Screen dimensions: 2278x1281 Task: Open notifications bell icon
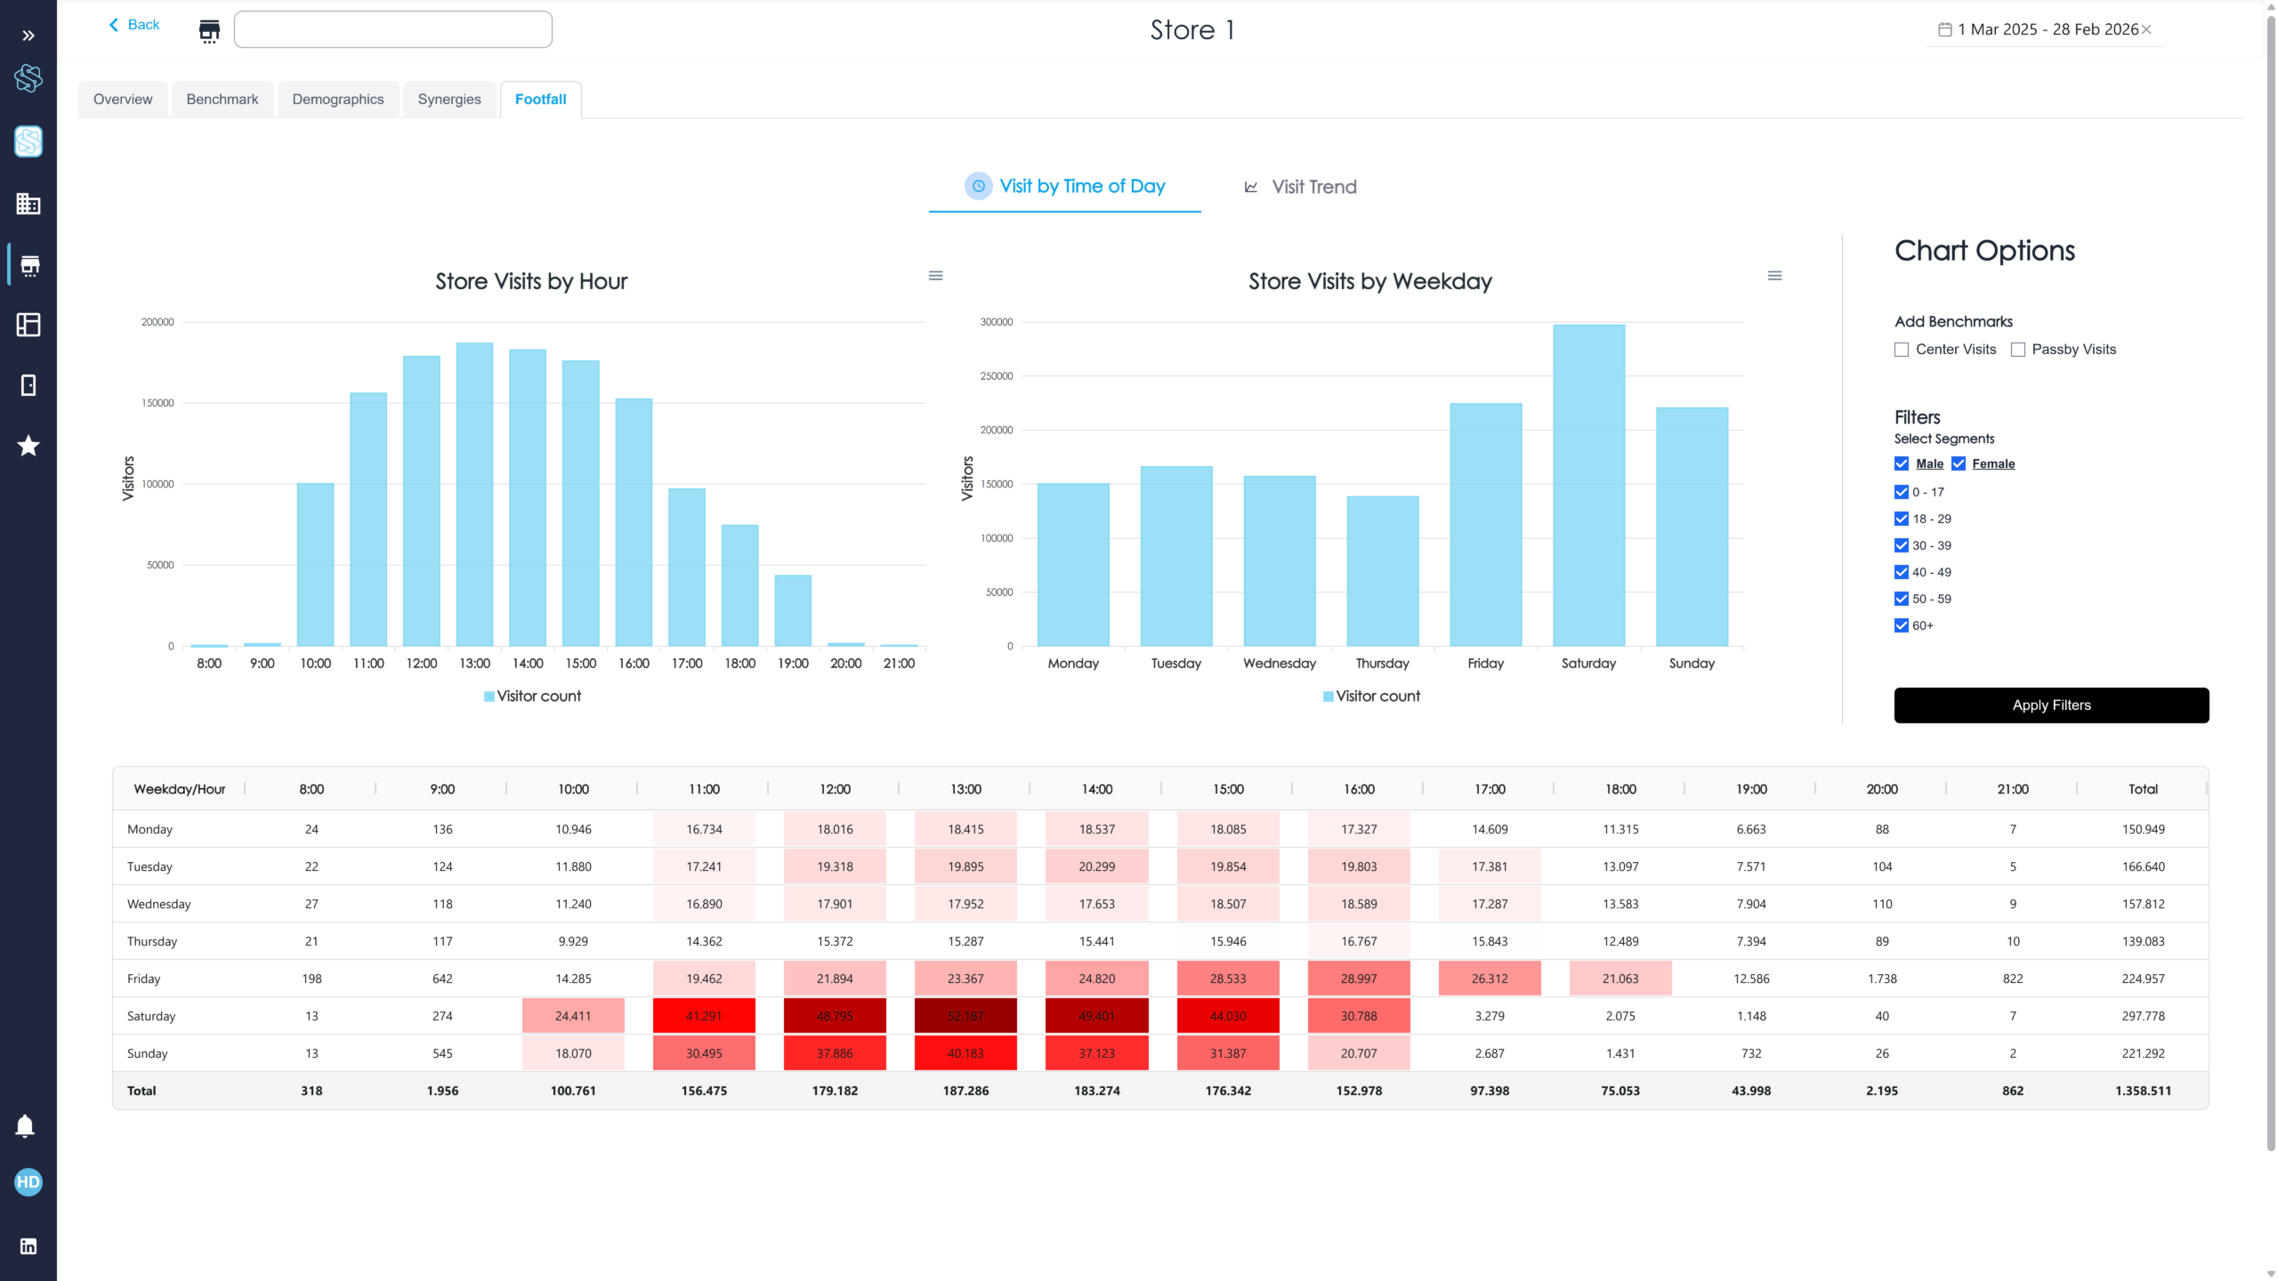25,1126
